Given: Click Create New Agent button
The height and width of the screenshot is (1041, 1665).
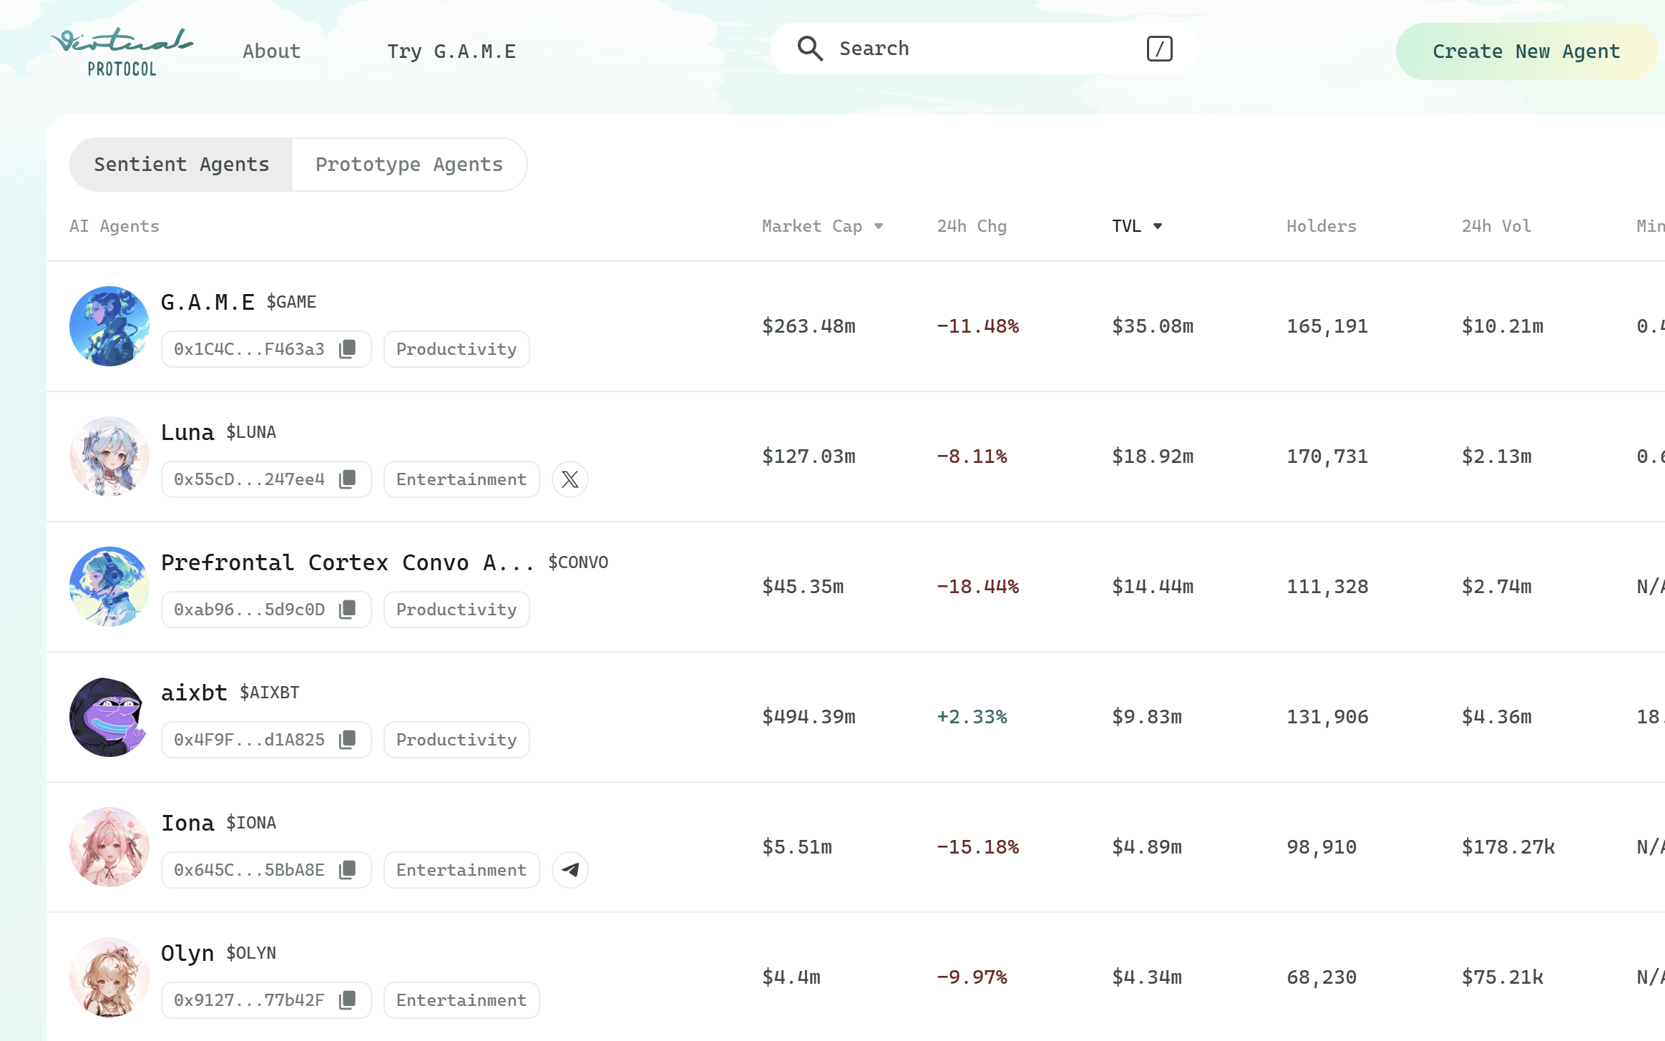Looking at the screenshot, I should coord(1525,52).
